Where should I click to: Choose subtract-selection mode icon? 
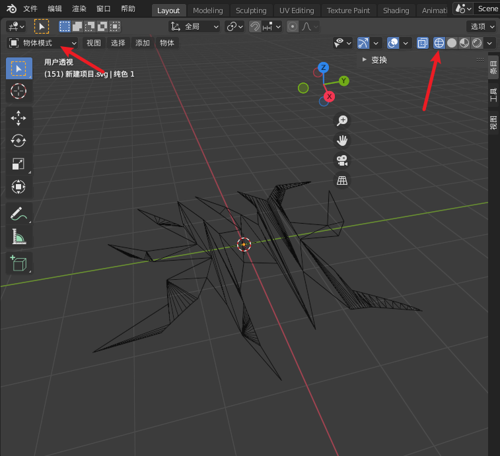[90, 26]
